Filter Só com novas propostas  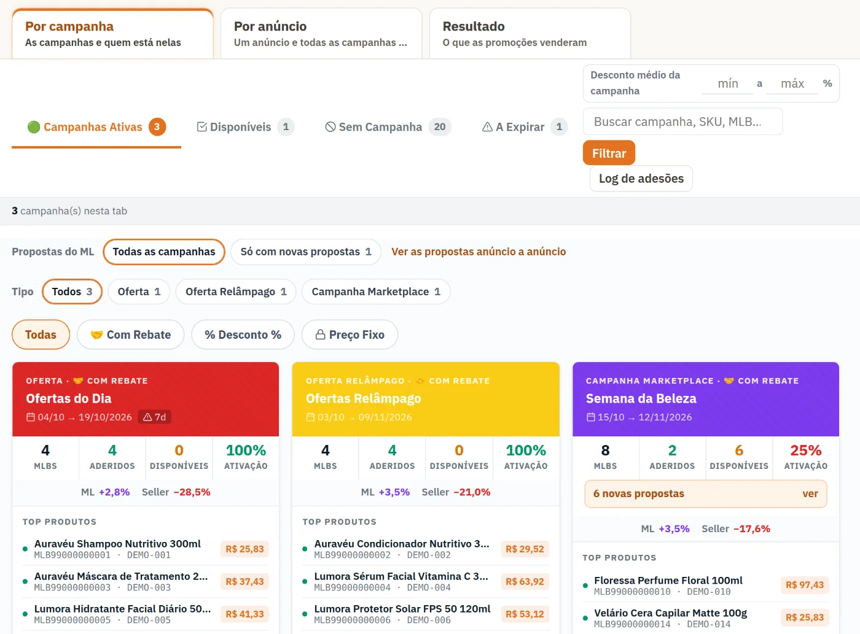(x=306, y=252)
